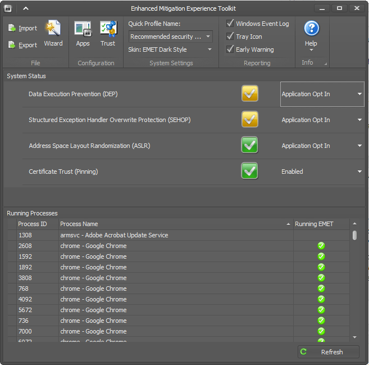Click the DEP yellow status icon
Image resolution: width=369 pixels, height=365 pixels.
click(250, 94)
